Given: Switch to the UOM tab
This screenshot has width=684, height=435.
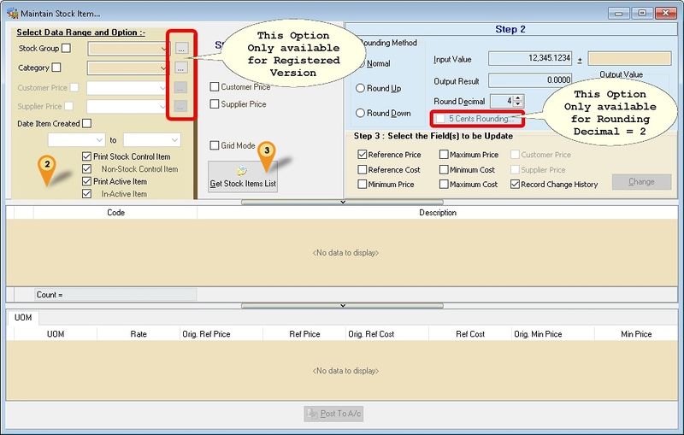Looking at the screenshot, I should click(23, 318).
